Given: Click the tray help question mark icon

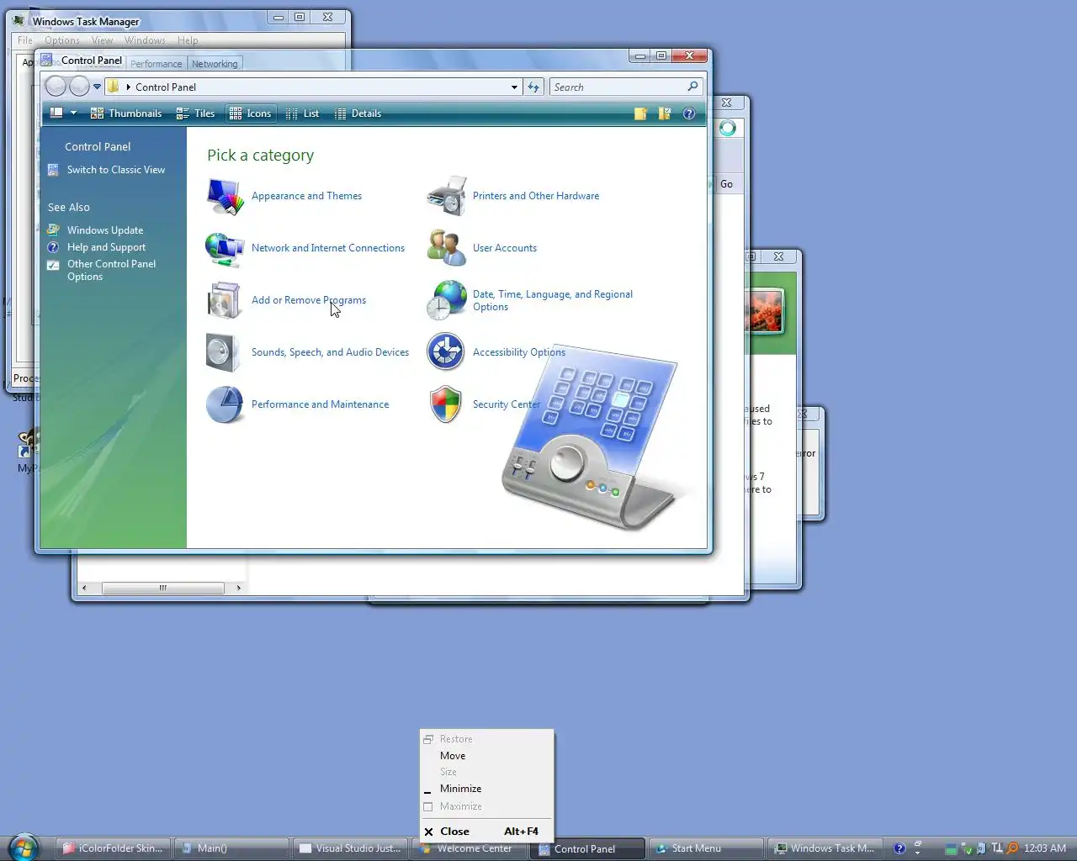Looking at the screenshot, I should 899,848.
